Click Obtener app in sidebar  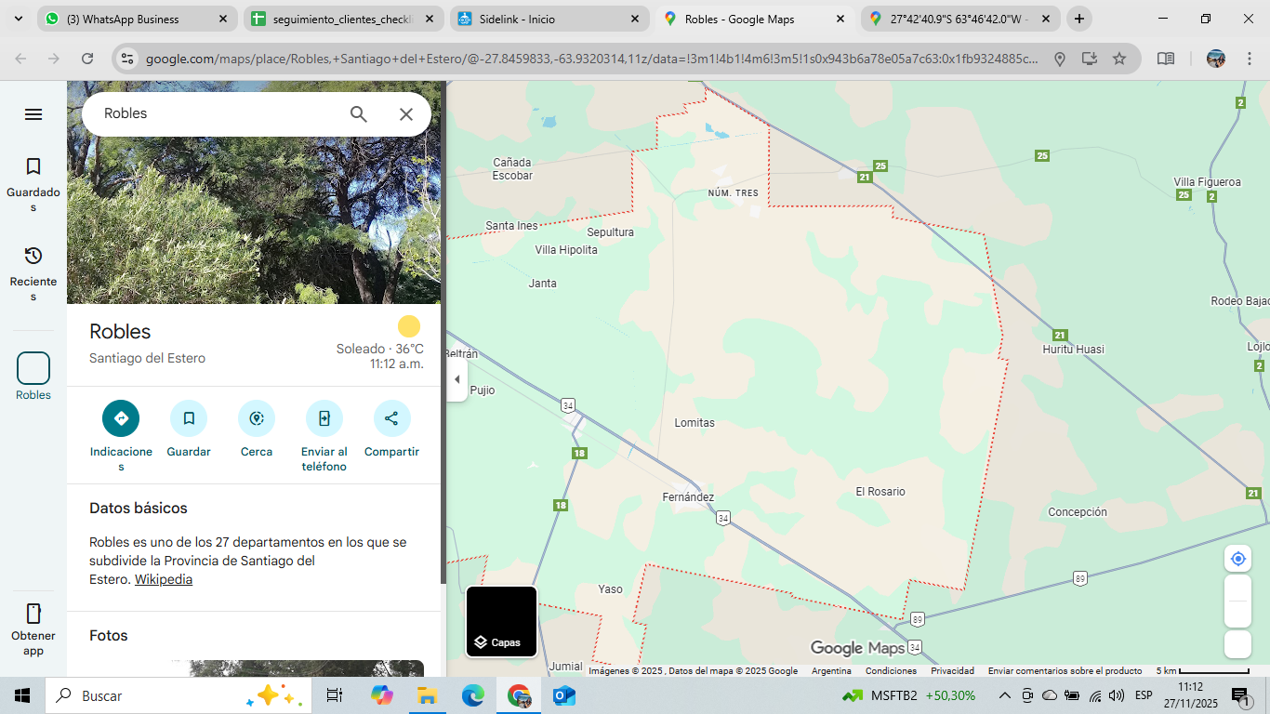tap(33, 628)
